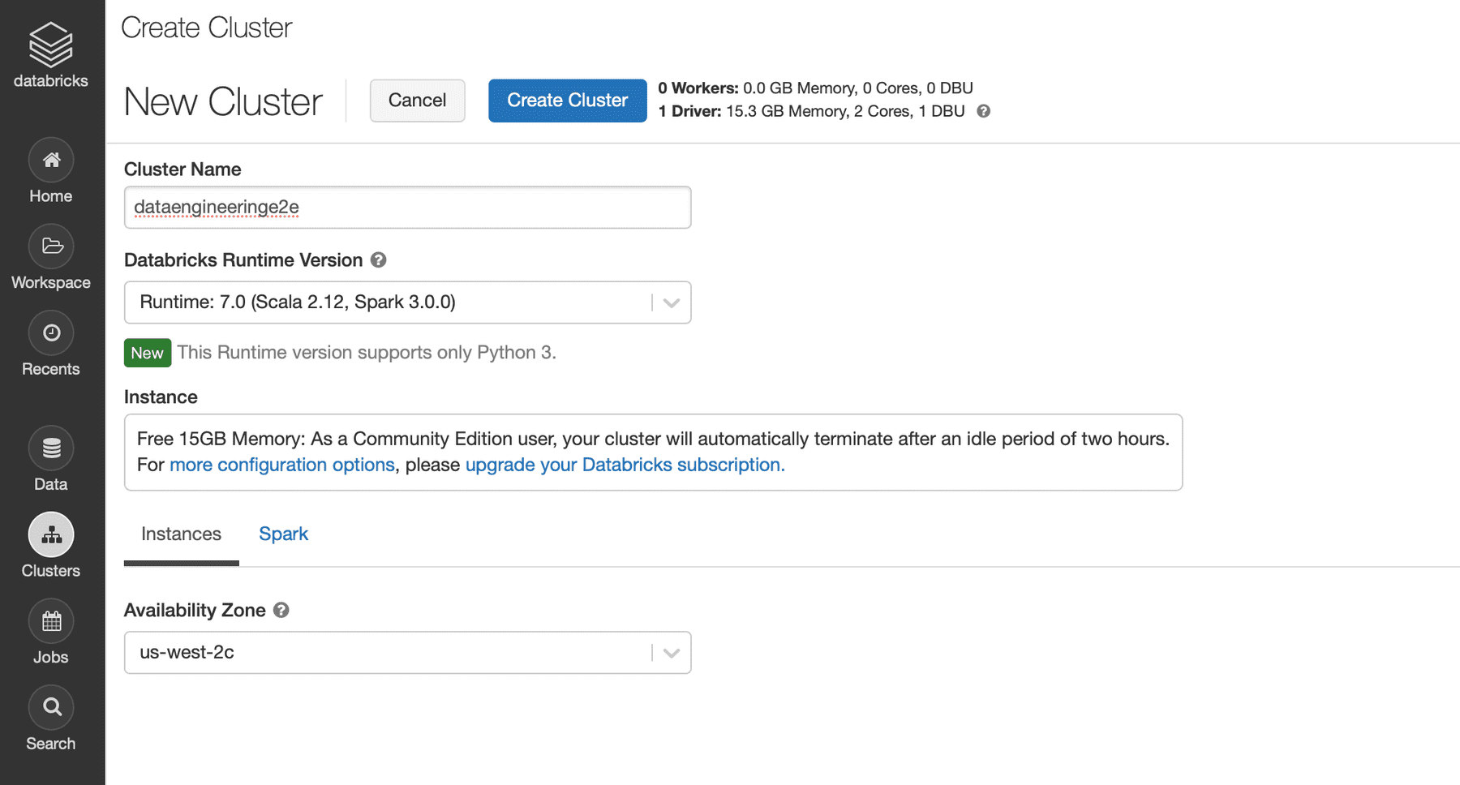
Task: Select the Instances tab
Action: coord(181,534)
